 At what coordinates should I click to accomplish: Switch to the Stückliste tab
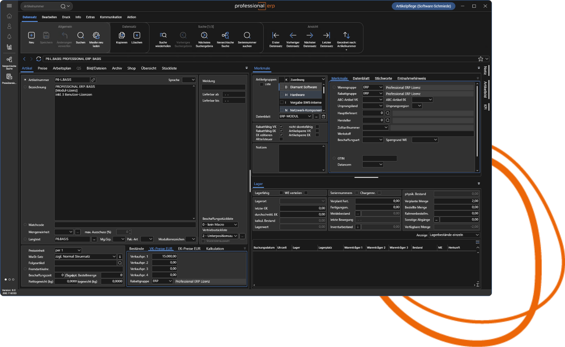169,68
